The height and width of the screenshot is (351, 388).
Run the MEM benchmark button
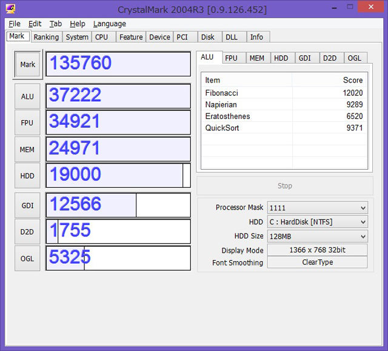pos(27,149)
